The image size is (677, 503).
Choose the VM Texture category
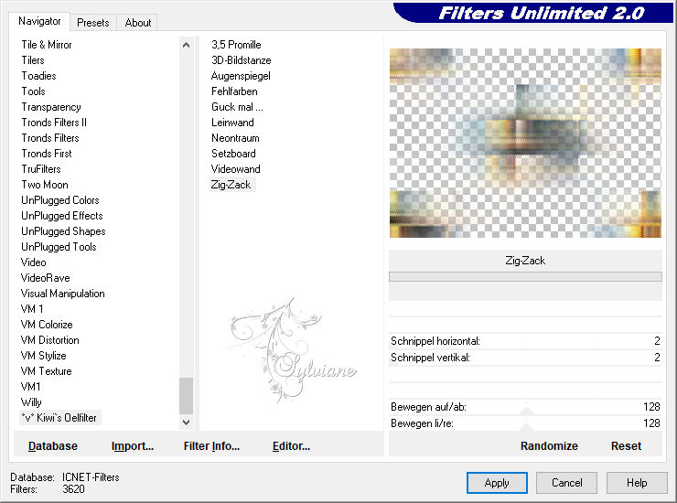click(46, 371)
